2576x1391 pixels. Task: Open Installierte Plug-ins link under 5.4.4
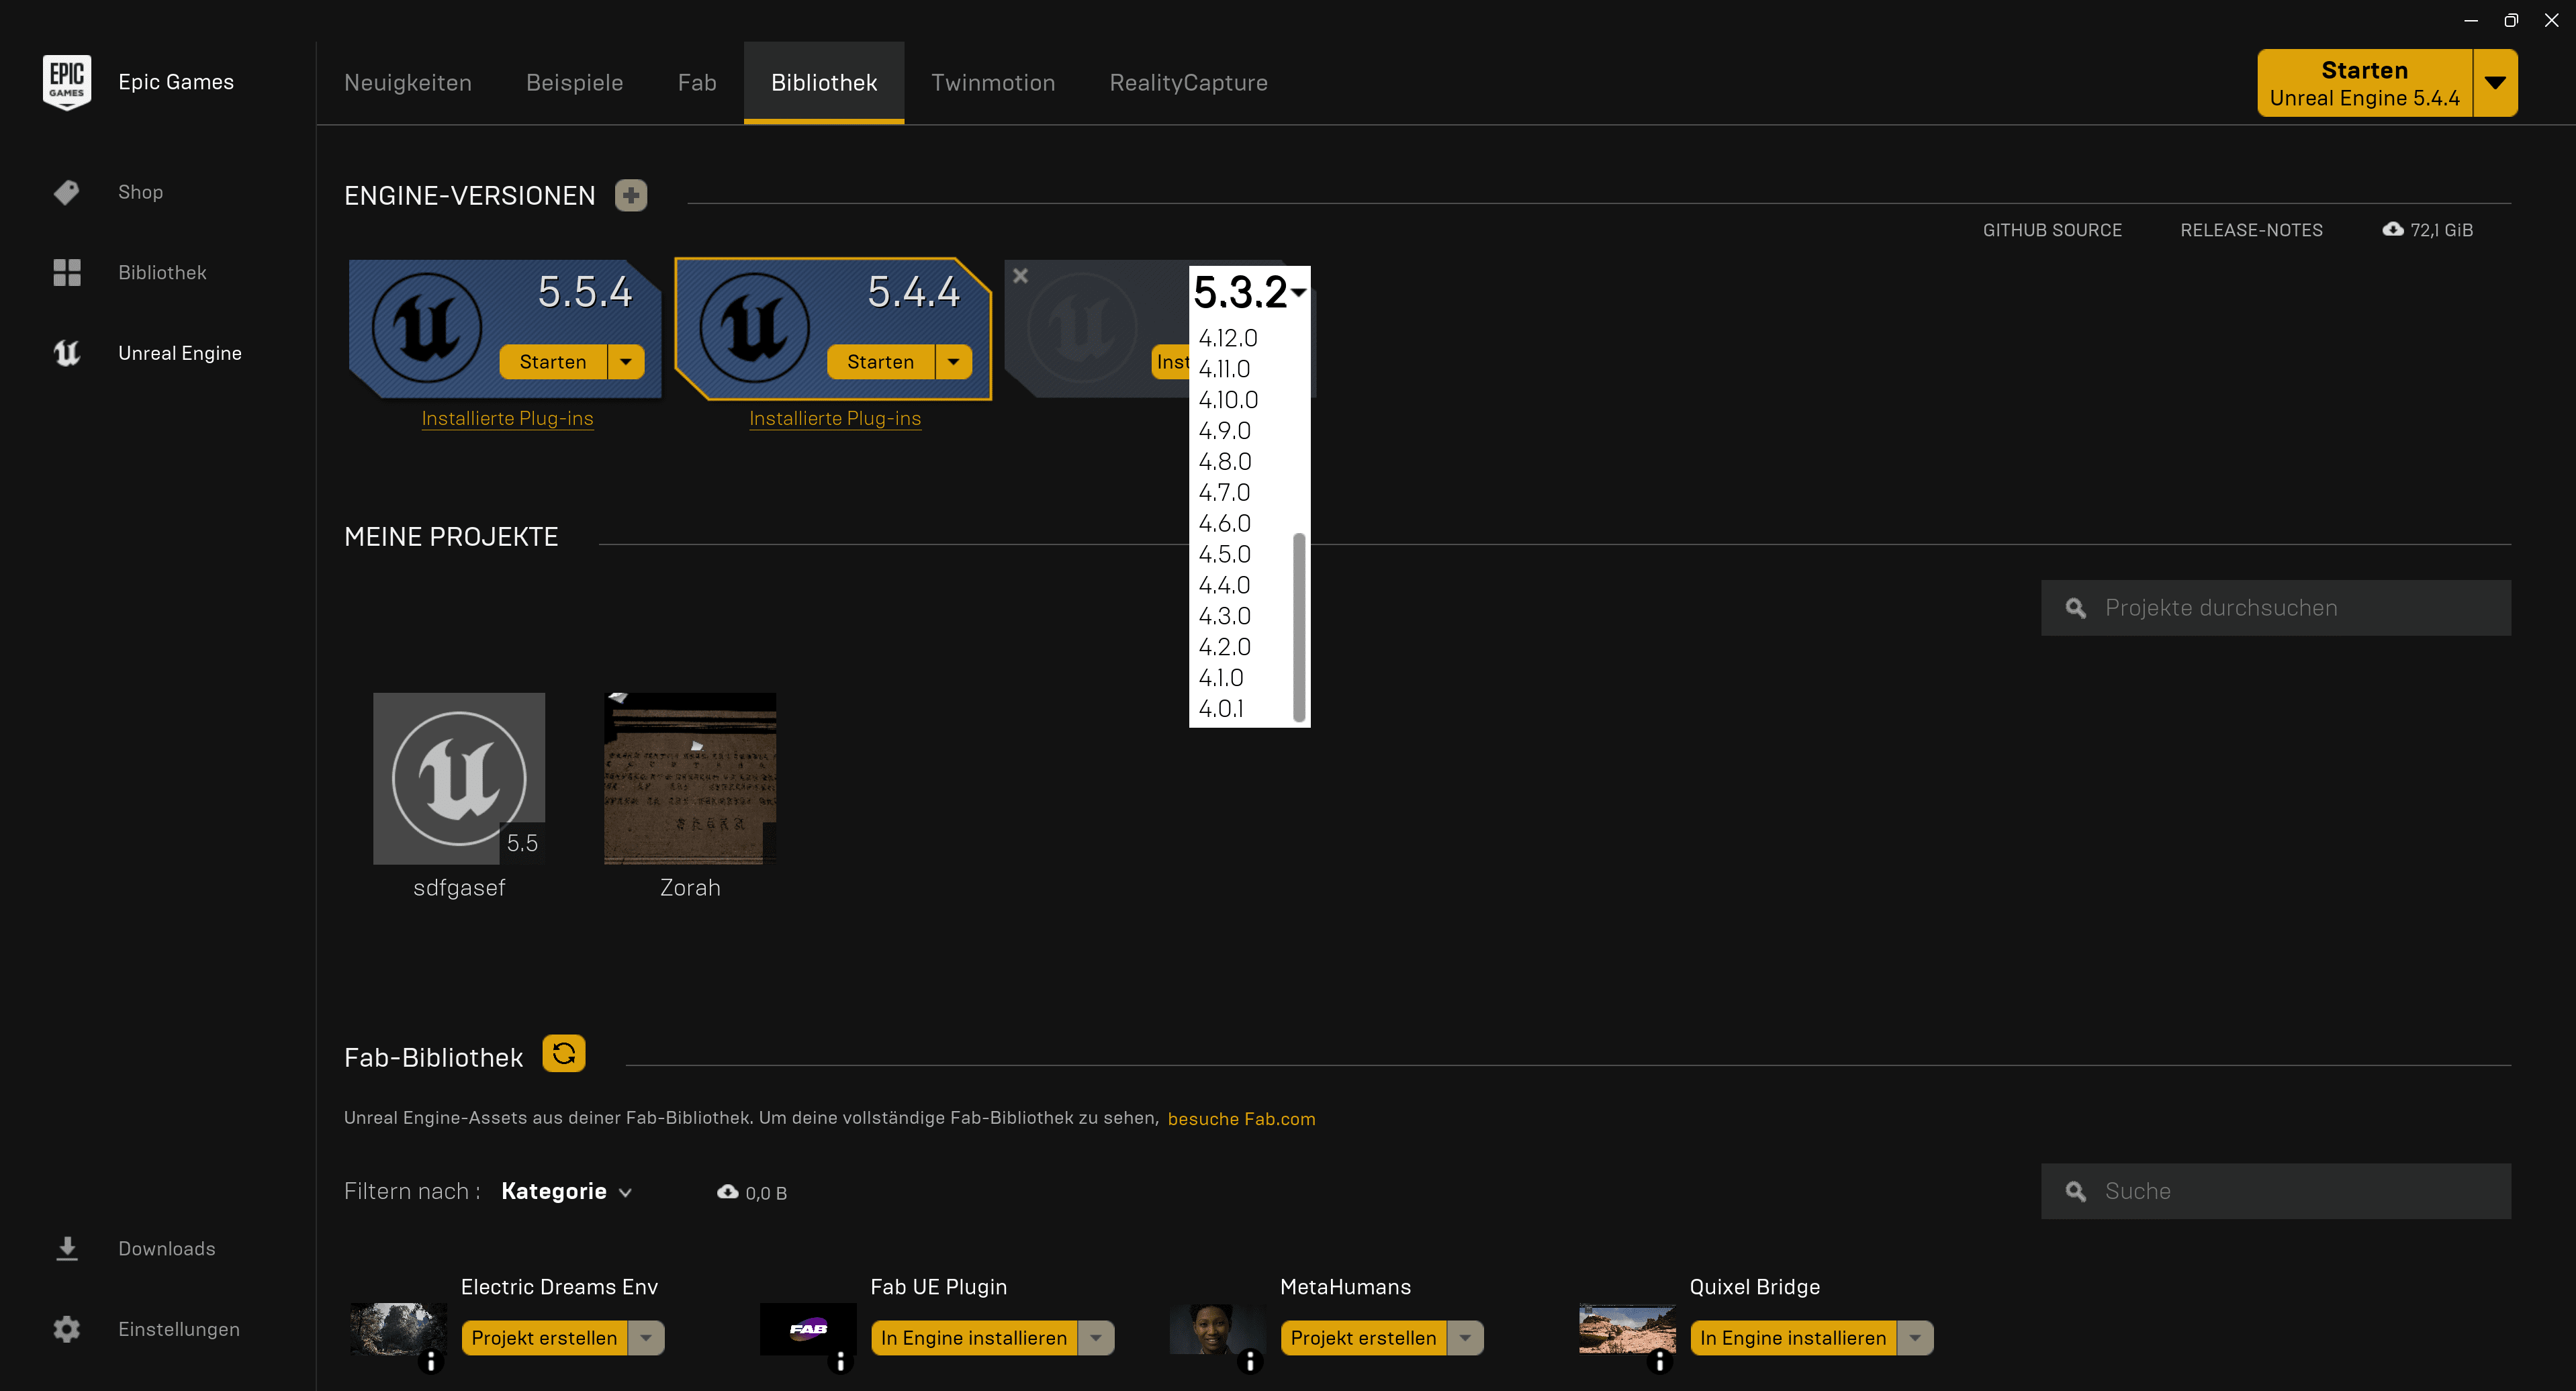(x=835, y=418)
